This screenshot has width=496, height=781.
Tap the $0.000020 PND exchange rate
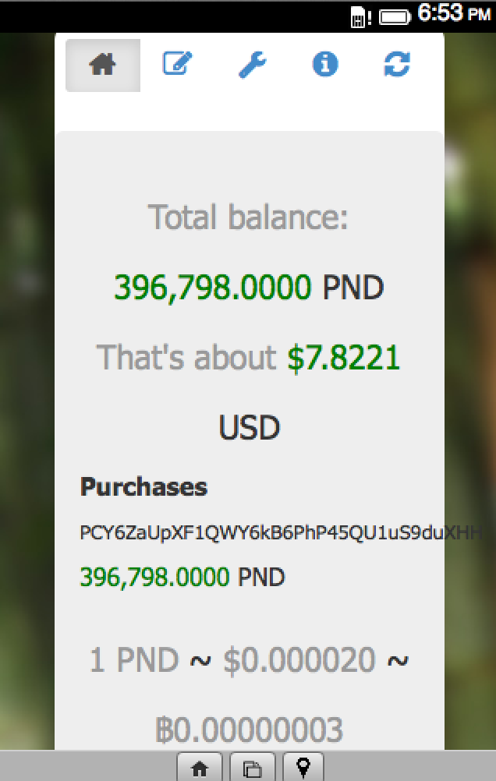click(299, 661)
